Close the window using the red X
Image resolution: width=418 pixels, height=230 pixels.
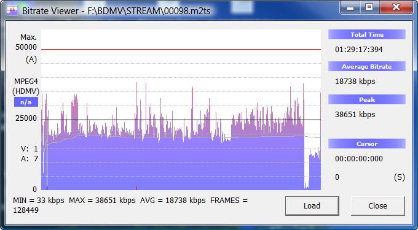(x=396, y=8)
